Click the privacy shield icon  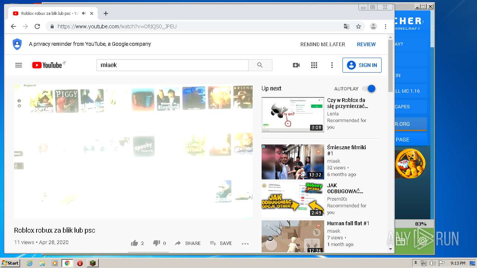[17, 44]
